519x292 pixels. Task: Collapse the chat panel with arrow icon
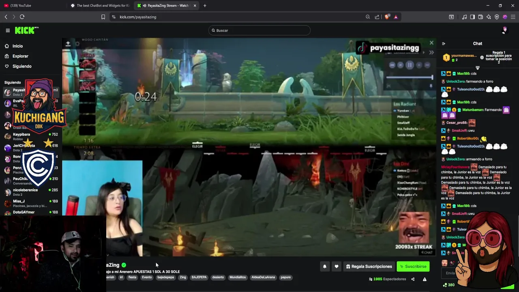444,43
